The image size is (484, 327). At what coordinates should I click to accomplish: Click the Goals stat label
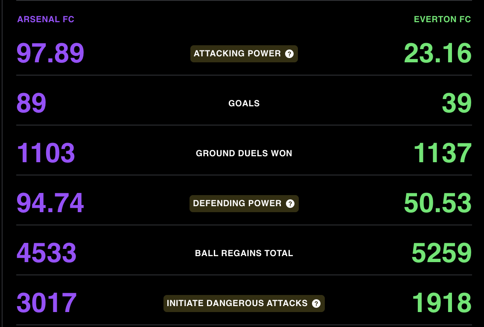pos(244,103)
